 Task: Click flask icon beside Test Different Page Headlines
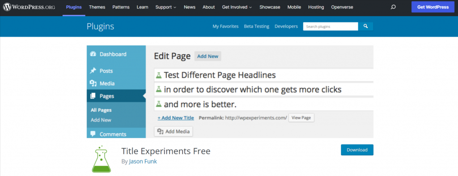pyautogui.click(x=159, y=75)
